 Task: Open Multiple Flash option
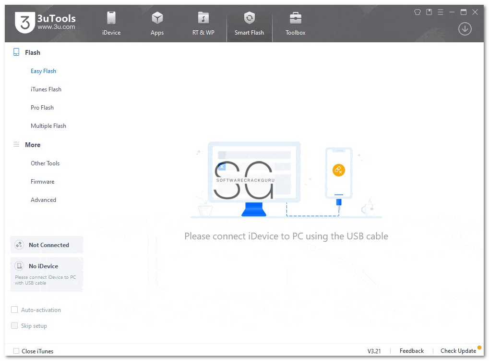(48, 126)
